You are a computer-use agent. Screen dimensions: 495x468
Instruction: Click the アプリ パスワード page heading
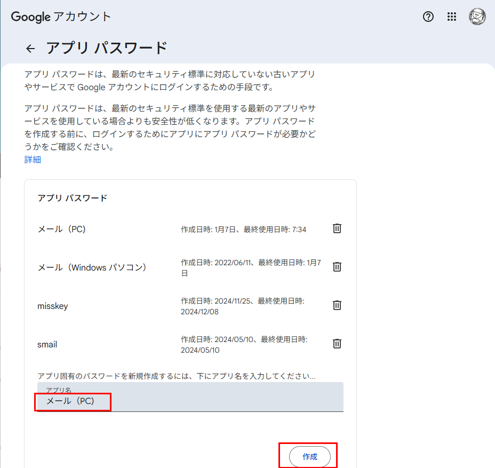click(x=107, y=48)
